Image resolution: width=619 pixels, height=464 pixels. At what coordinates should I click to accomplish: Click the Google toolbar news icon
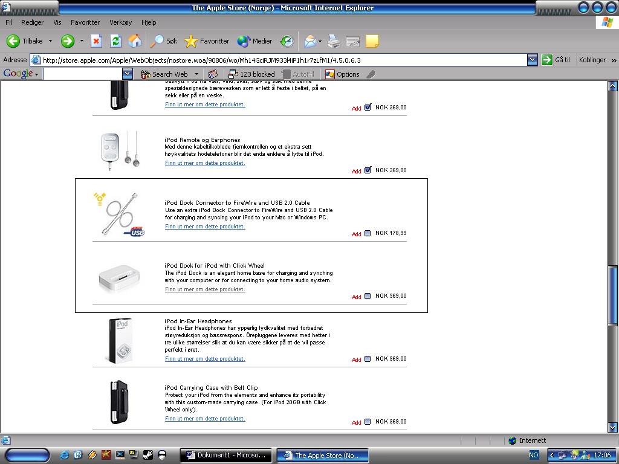coord(213,74)
